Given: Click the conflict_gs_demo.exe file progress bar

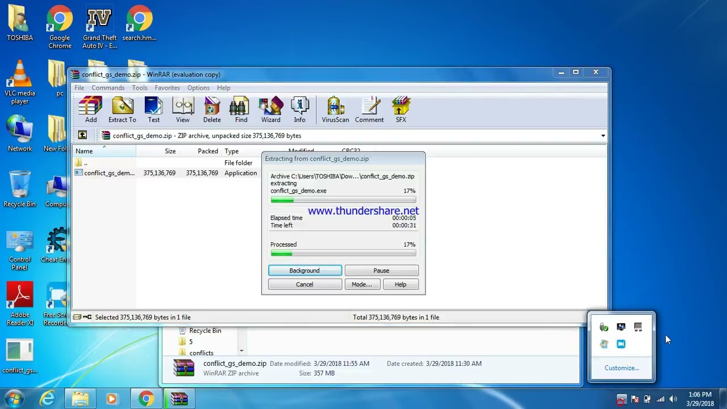Looking at the screenshot, I should pos(343,201).
